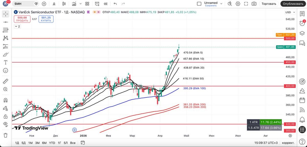Click the Сохранить link under Unnamed
307x147 pixels.
(211, 5)
